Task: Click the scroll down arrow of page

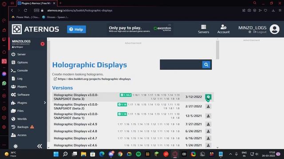Action: point(217,147)
